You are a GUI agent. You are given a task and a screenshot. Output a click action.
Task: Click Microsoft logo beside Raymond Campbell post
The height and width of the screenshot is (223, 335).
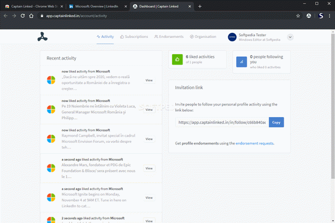tap(51, 139)
